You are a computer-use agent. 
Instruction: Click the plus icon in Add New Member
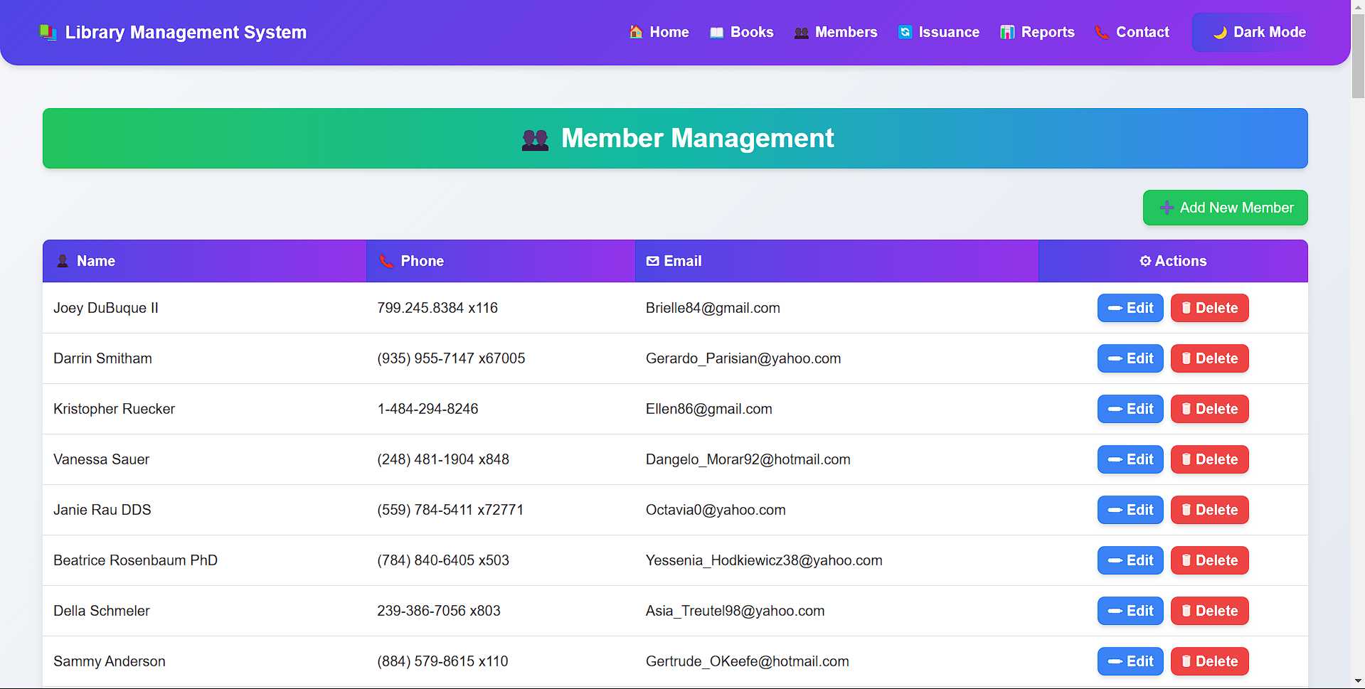coord(1167,208)
